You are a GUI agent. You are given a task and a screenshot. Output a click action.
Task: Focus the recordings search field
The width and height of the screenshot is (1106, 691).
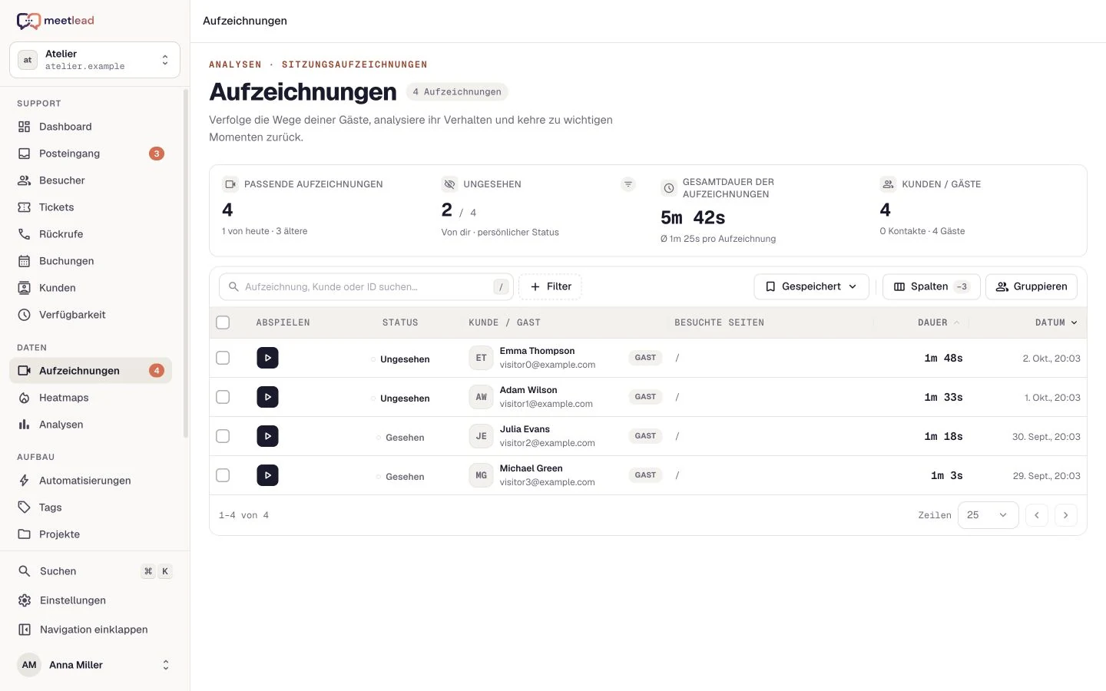coord(366,286)
